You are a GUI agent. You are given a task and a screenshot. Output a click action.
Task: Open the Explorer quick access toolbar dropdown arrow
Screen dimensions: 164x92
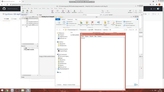click(x=63, y=17)
